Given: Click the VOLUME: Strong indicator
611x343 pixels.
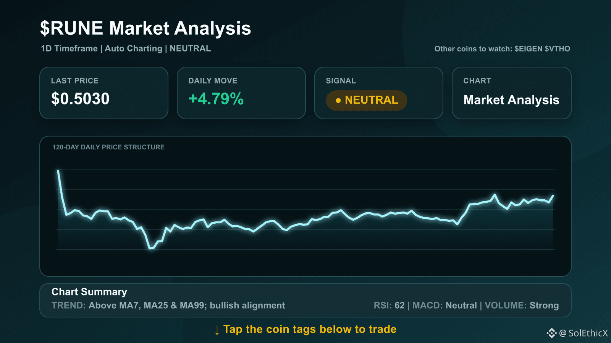Looking at the screenshot, I should point(522,305).
